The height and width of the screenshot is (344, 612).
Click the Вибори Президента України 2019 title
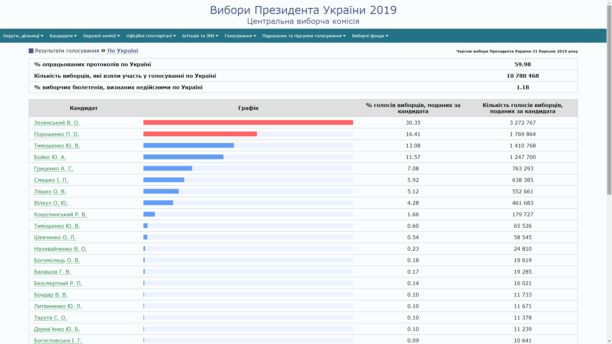[303, 10]
